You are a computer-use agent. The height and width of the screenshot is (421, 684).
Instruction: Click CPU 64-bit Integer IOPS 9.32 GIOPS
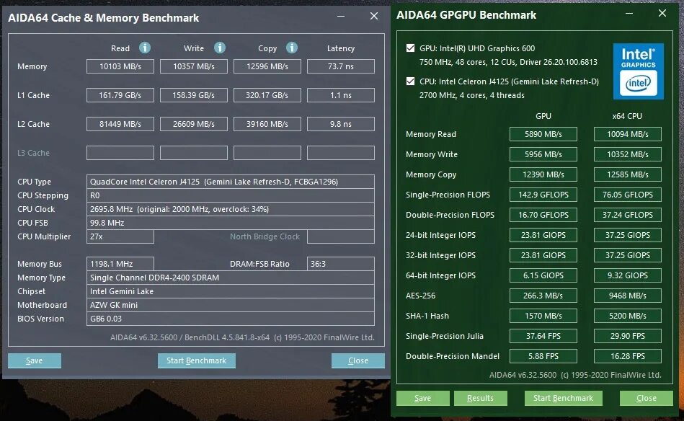click(627, 275)
